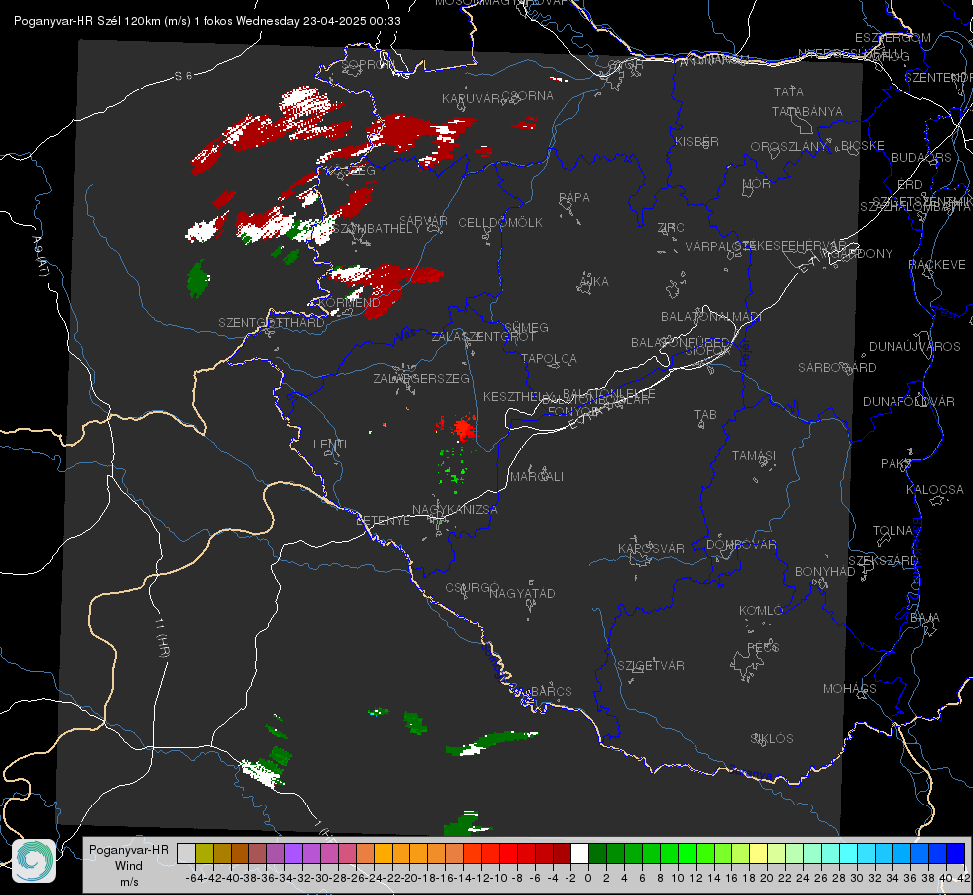Pick the white swatch in the wind legend

[x=579, y=853]
